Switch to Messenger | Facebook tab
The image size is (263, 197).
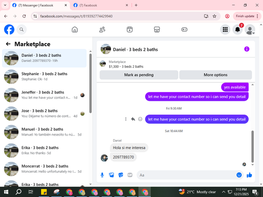tap(40, 5)
